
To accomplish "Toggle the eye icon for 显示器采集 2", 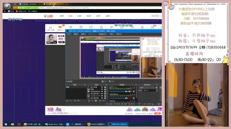I will [102, 94].
